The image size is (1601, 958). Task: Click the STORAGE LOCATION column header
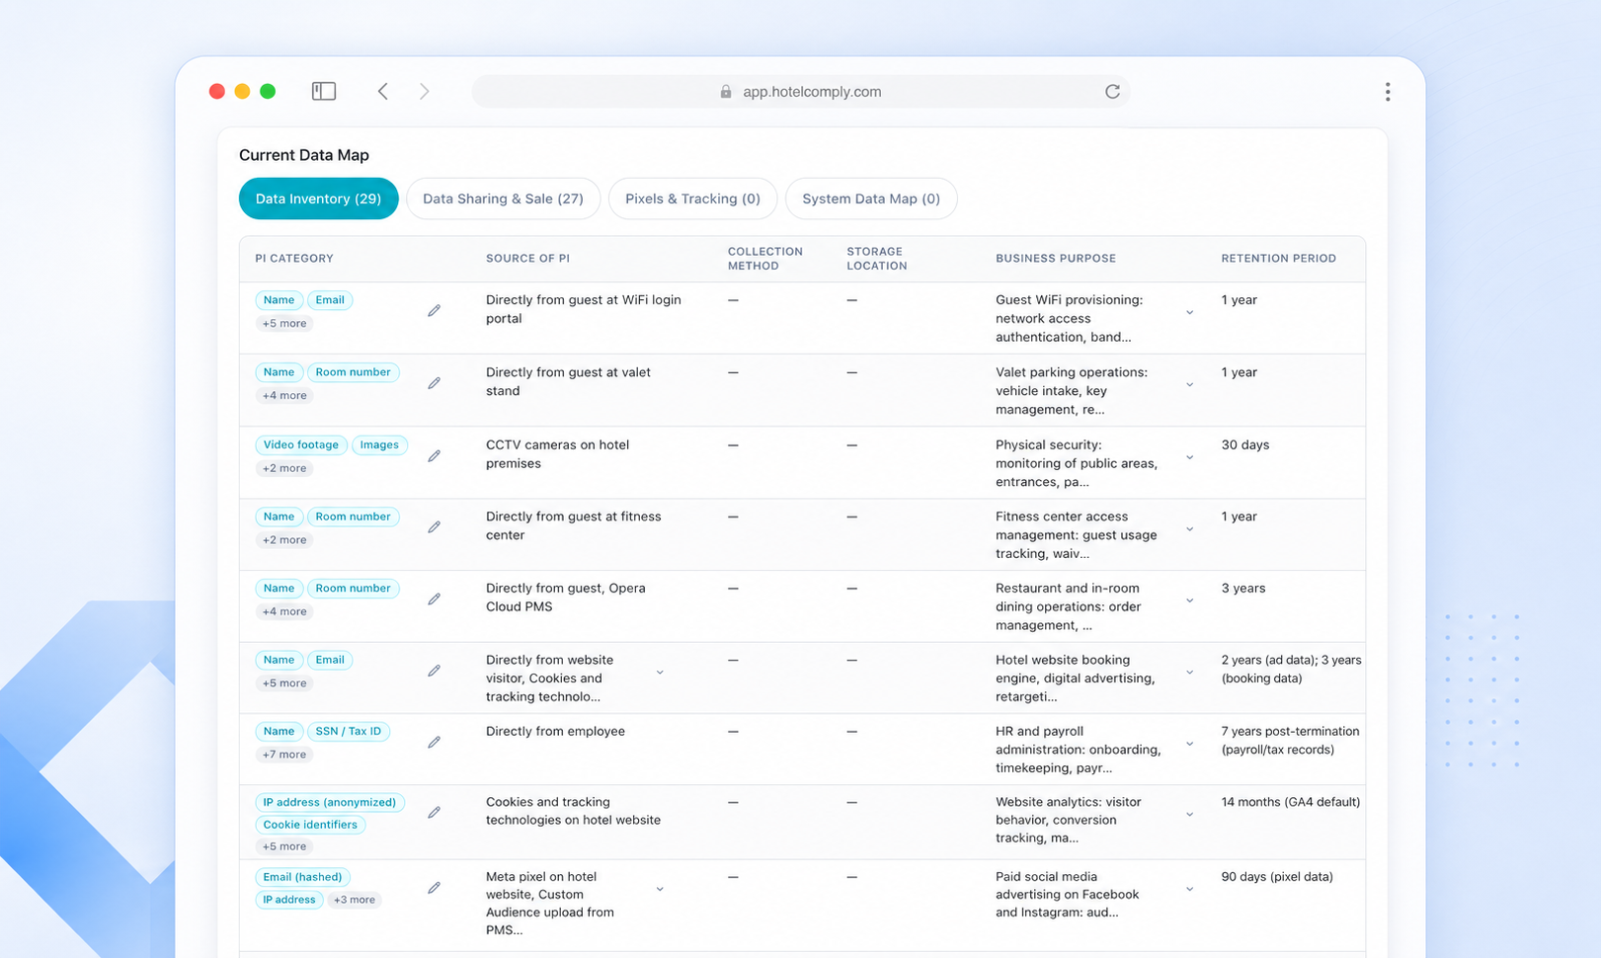[x=876, y=259]
